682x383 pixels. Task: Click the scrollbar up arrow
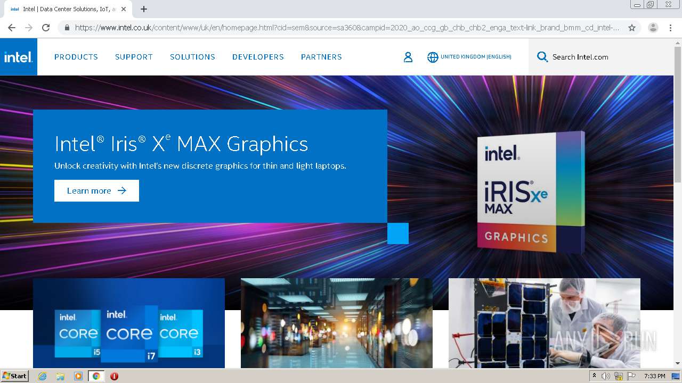[x=678, y=43]
